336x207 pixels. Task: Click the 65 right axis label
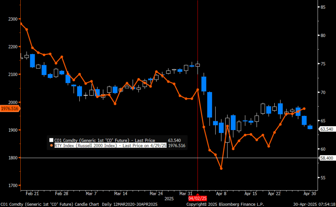click(x=323, y=121)
